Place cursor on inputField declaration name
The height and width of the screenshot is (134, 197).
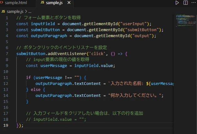point(43,24)
